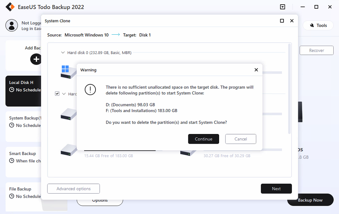Click Cancel in the Warning dialog
This screenshot has height=214, width=339.
click(x=240, y=139)
